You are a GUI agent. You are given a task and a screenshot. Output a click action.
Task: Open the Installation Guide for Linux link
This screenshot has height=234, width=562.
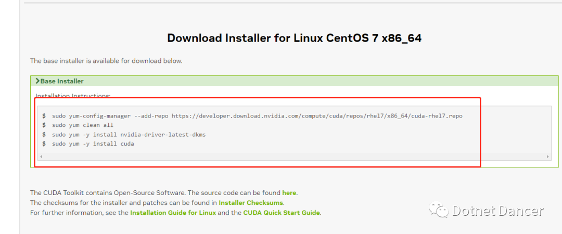click(173, 213)
